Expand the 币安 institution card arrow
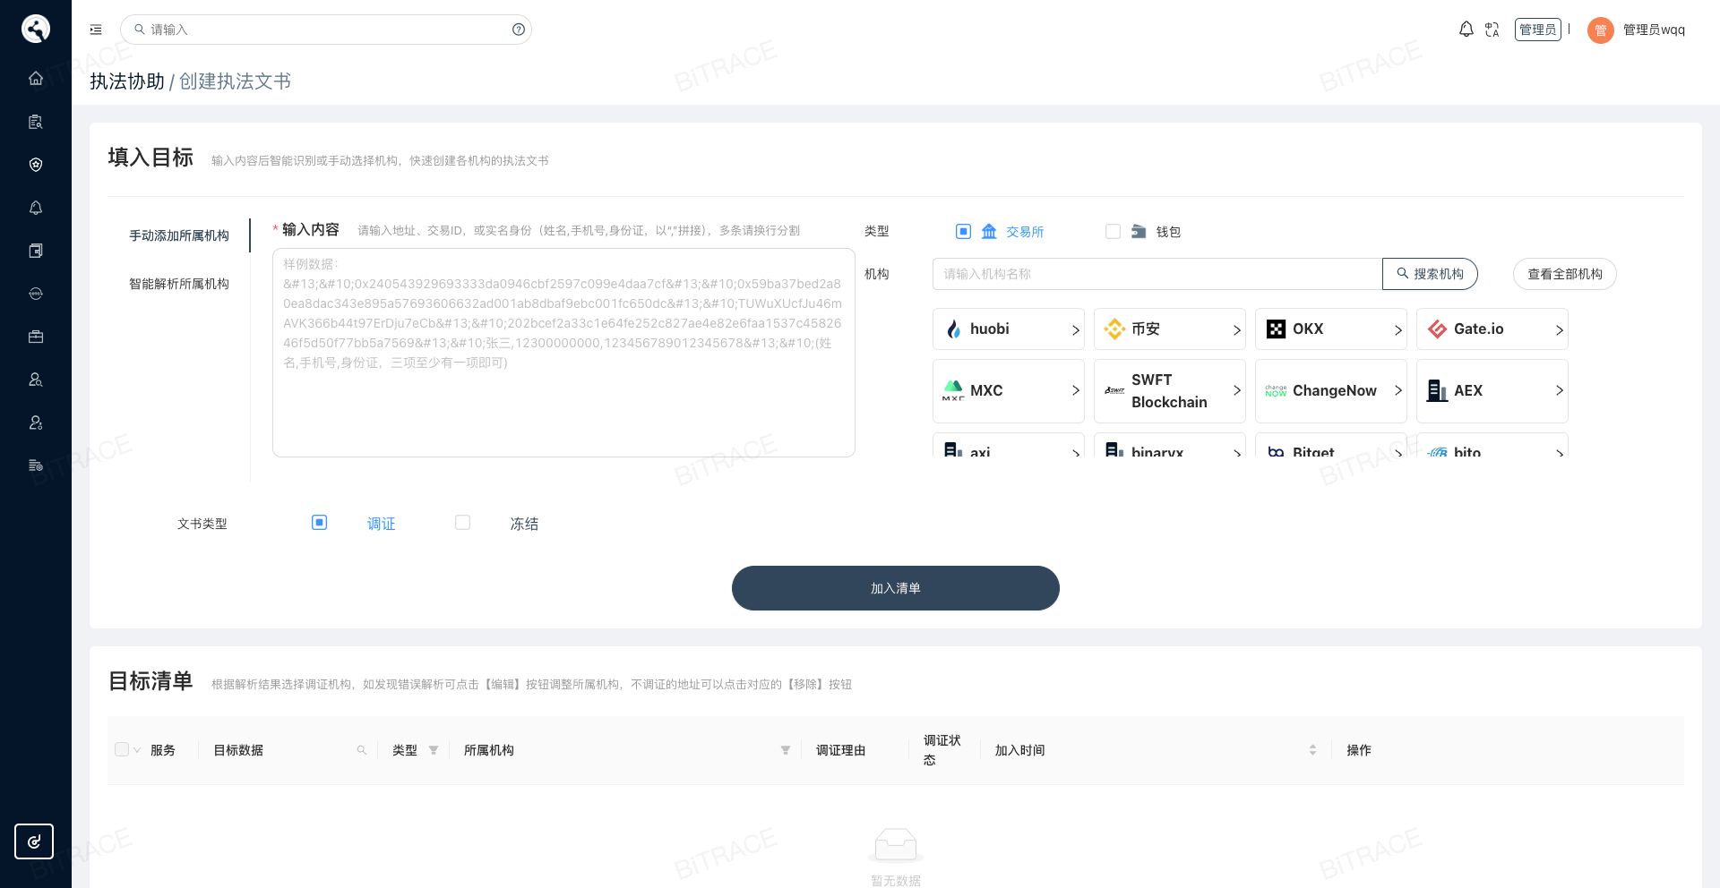The height and width of the screenshot is (888, 1720). [x=1236, y=330]
